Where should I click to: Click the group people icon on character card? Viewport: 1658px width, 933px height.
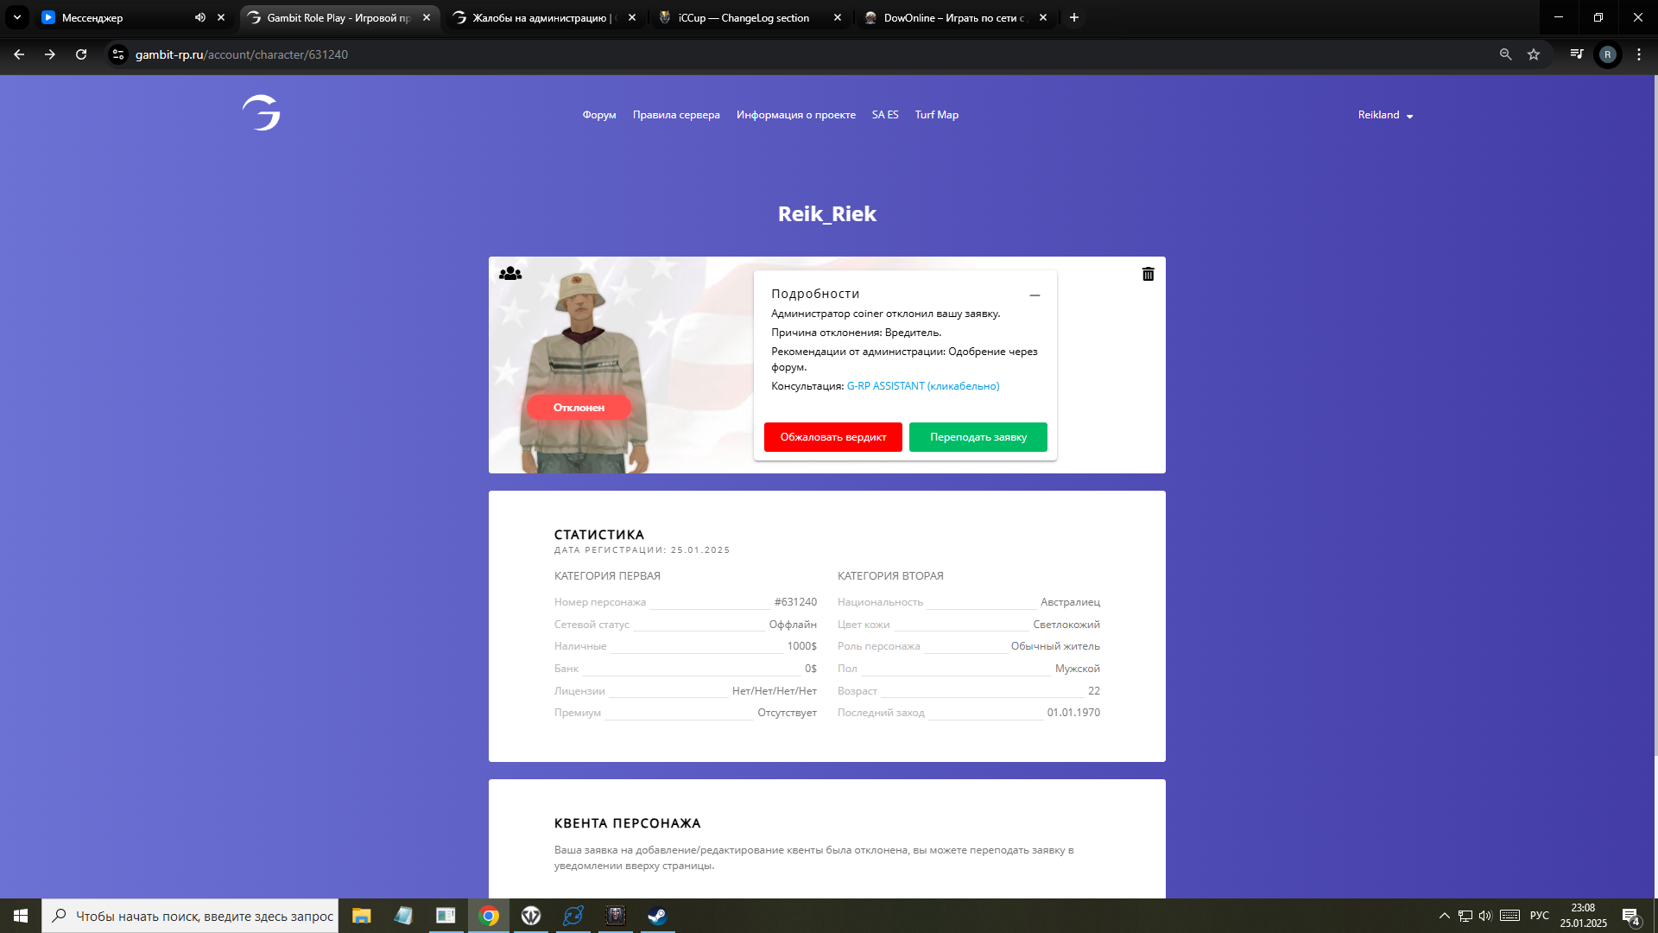pos(510,274)
